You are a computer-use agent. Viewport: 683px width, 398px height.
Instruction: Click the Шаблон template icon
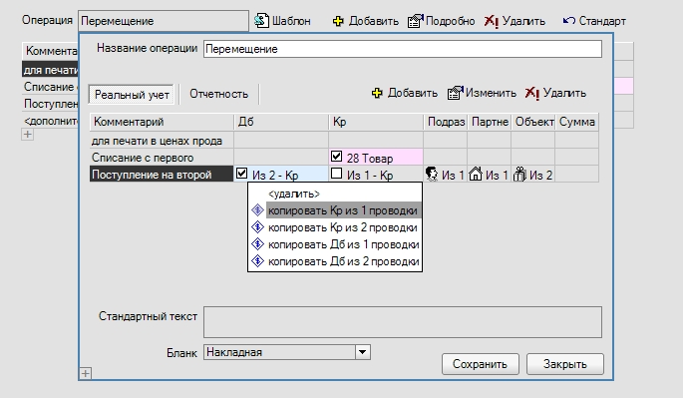tap(261, 21)
